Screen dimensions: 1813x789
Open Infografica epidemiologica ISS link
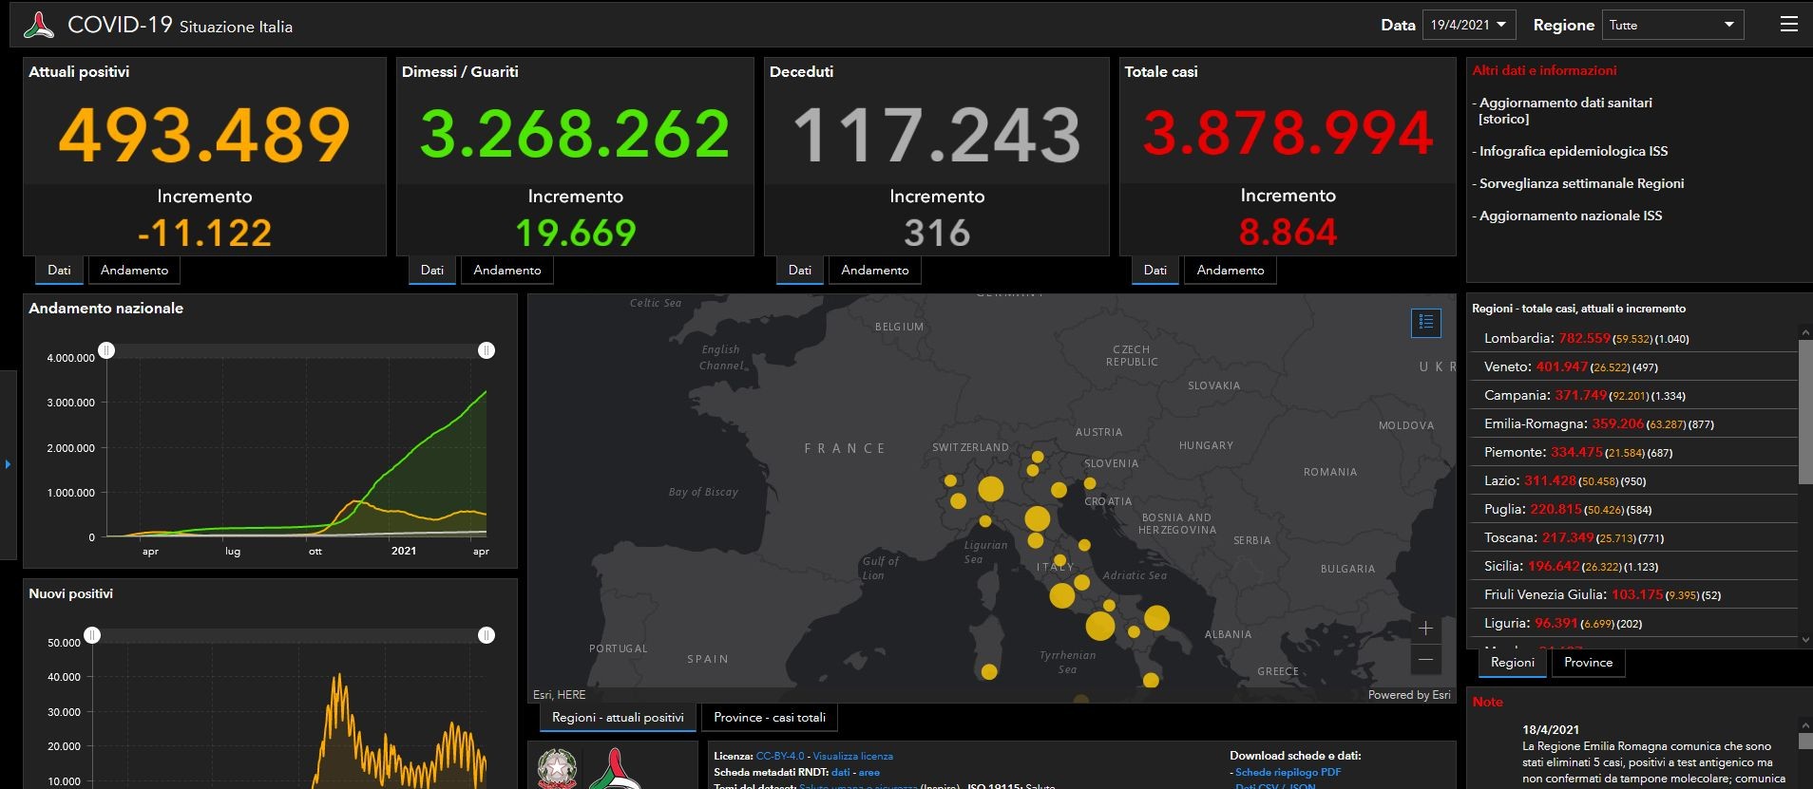click(x=1574, y=151)
